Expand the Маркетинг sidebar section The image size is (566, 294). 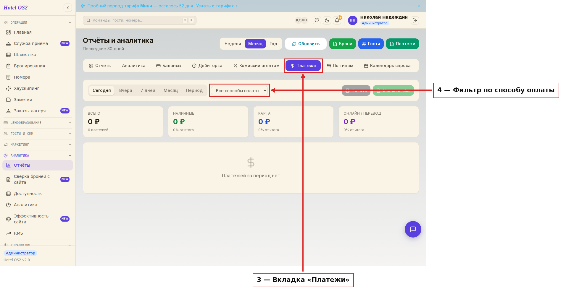click(38, 144)
